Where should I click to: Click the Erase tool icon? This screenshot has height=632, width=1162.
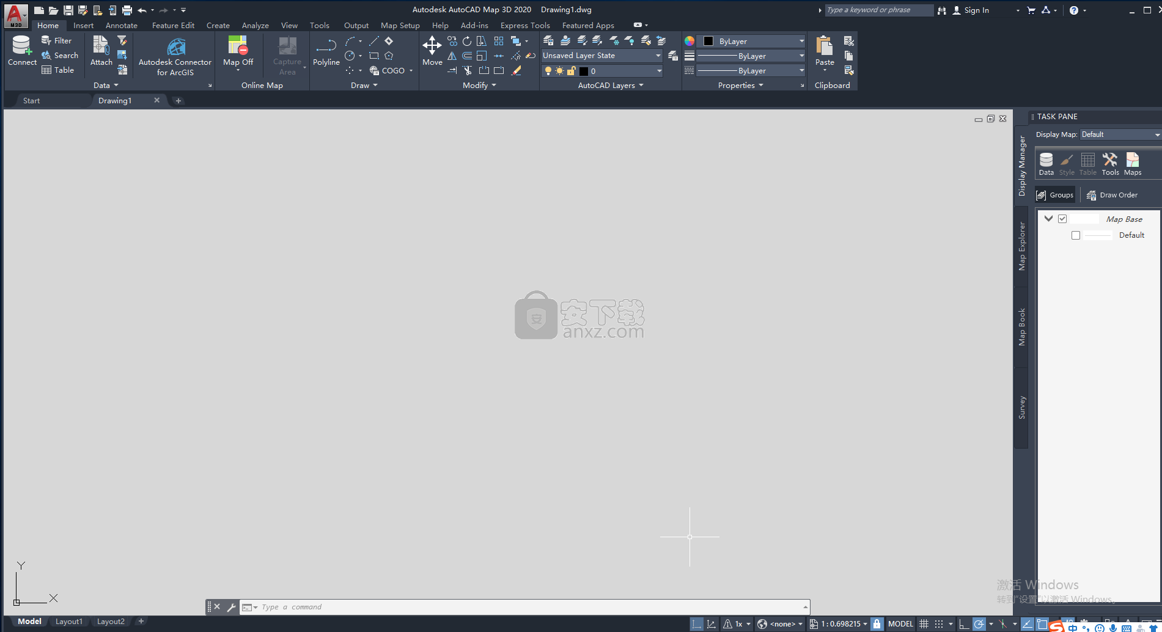pyautogui.click(x=517, y=70)
